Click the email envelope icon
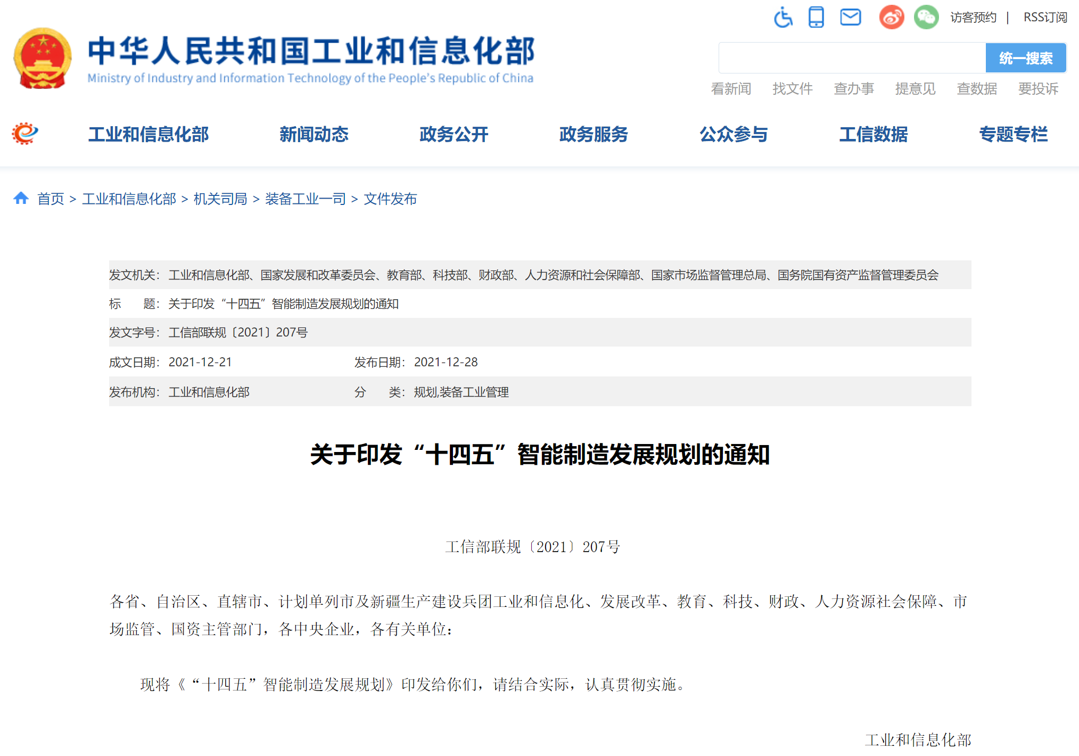 (x=851, y=17)
